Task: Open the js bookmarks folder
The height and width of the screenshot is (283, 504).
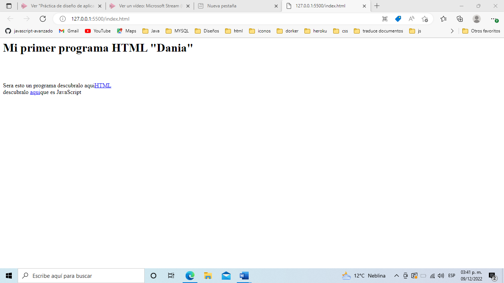Action: pyautogui.click(x=415, y=31)
